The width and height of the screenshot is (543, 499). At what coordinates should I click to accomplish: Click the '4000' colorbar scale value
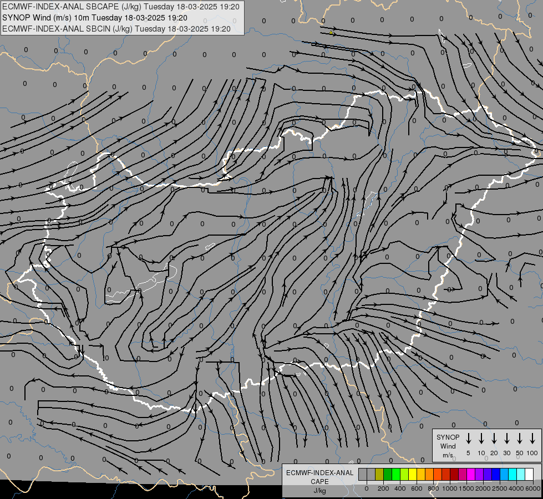[x=516, y=488]
